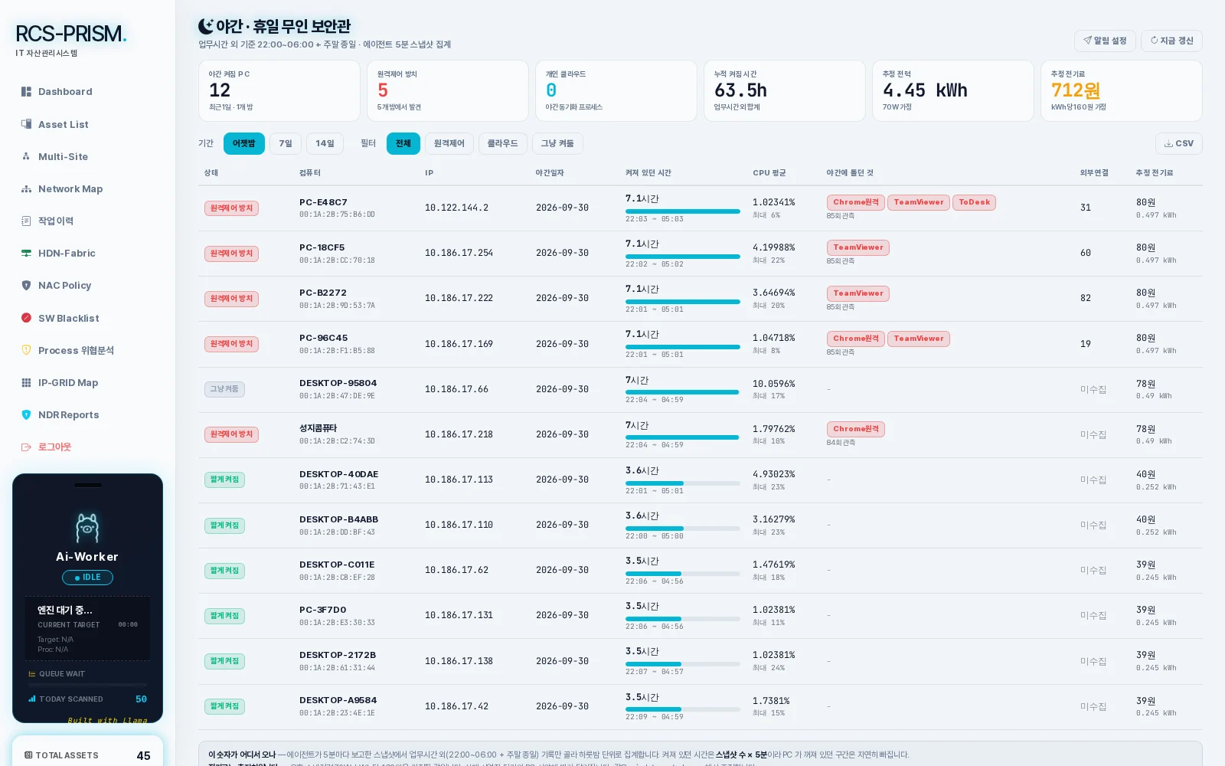Click the Asset List icon
This screenshot has width=1225, height=766.
coord(26,124)
